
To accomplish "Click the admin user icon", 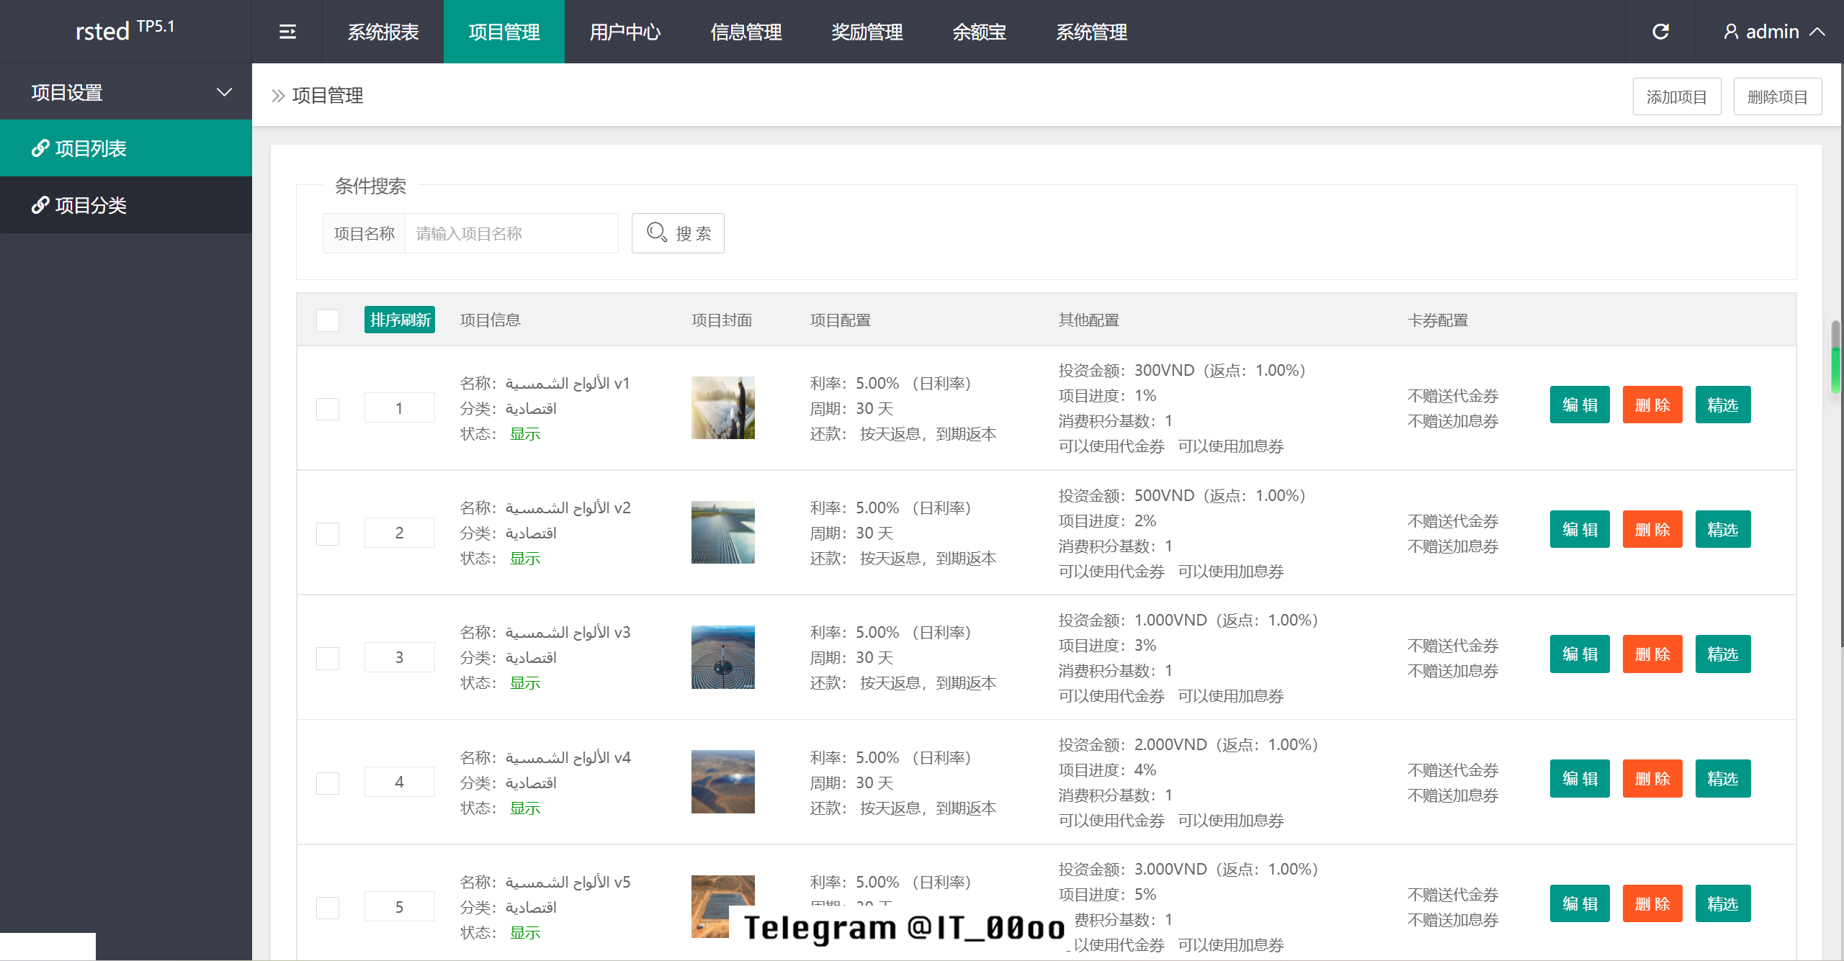I will point(1731,32).
